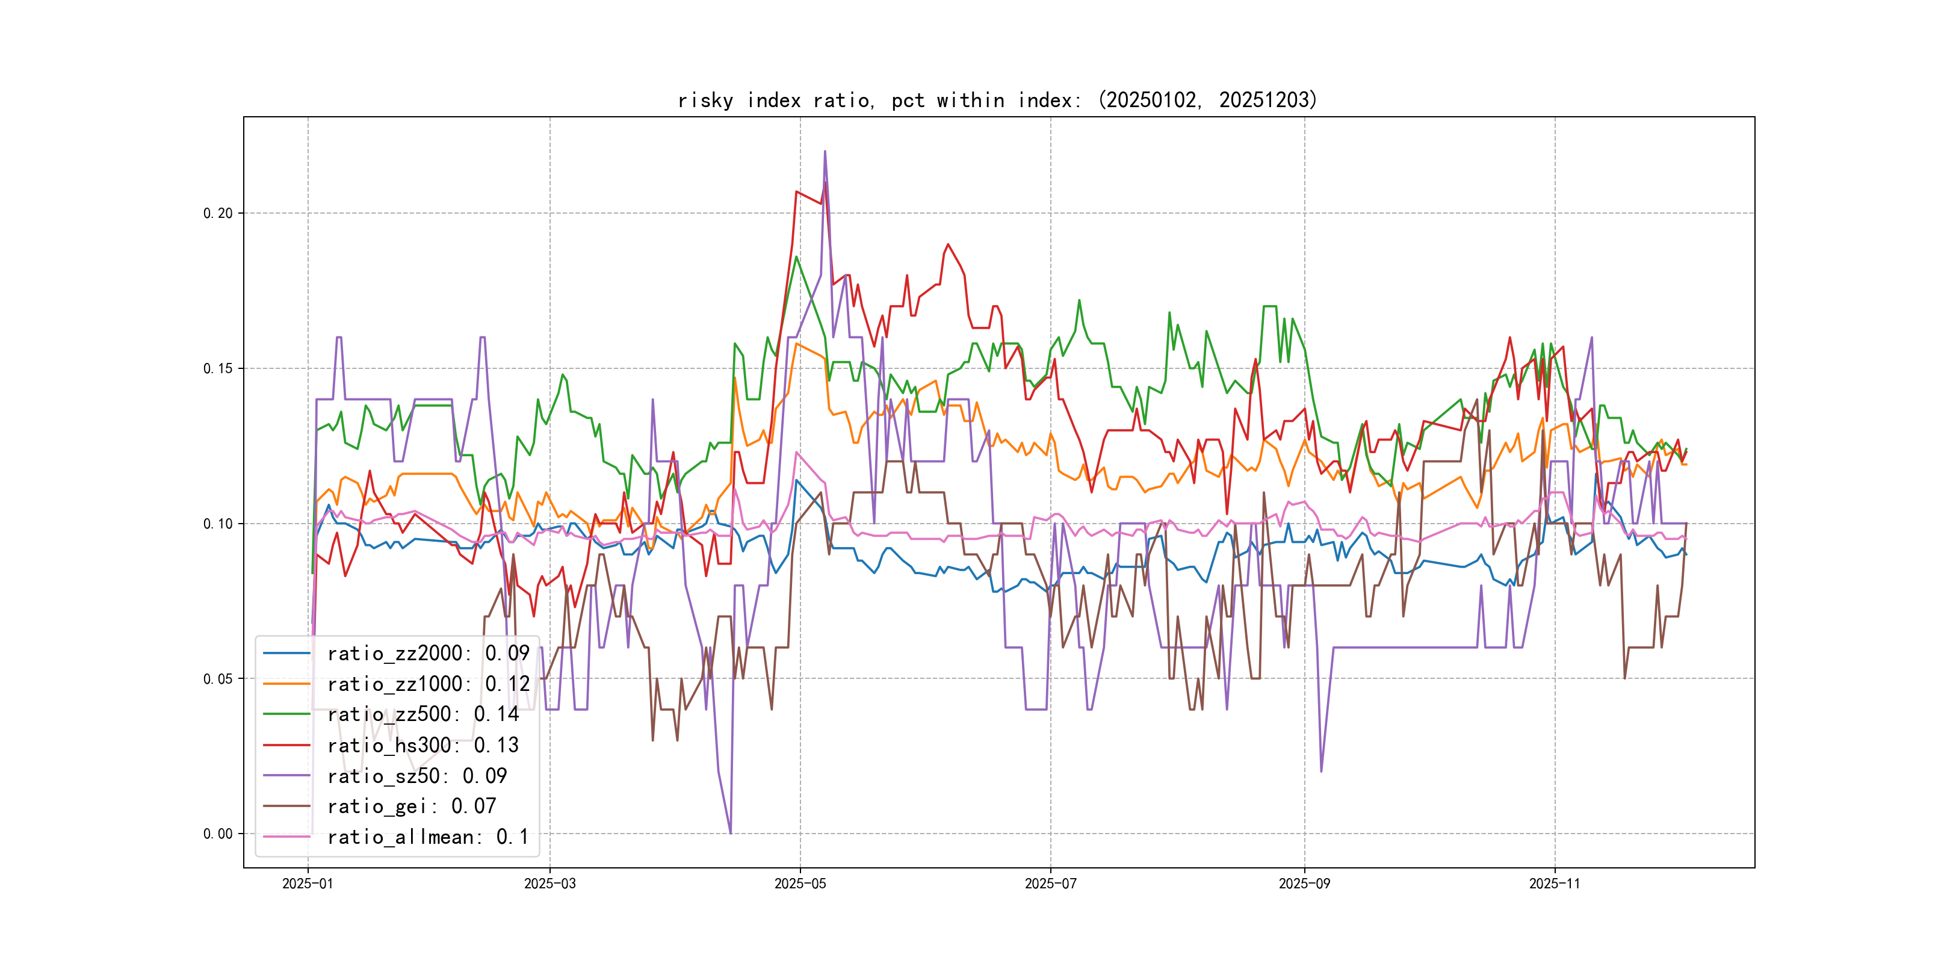Click the 0.05 y-axis tick label
The image size is (1950, 975).
pyautogui.click(x=218, y=679)
